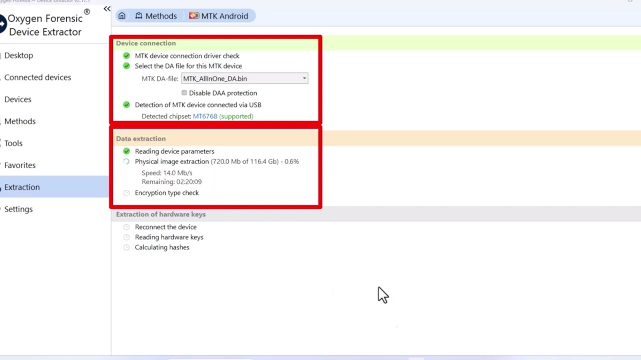Viewport: 641px width, 360px height.
Task: Click spinner beside Physical image extraction
Action: point(126,161)
